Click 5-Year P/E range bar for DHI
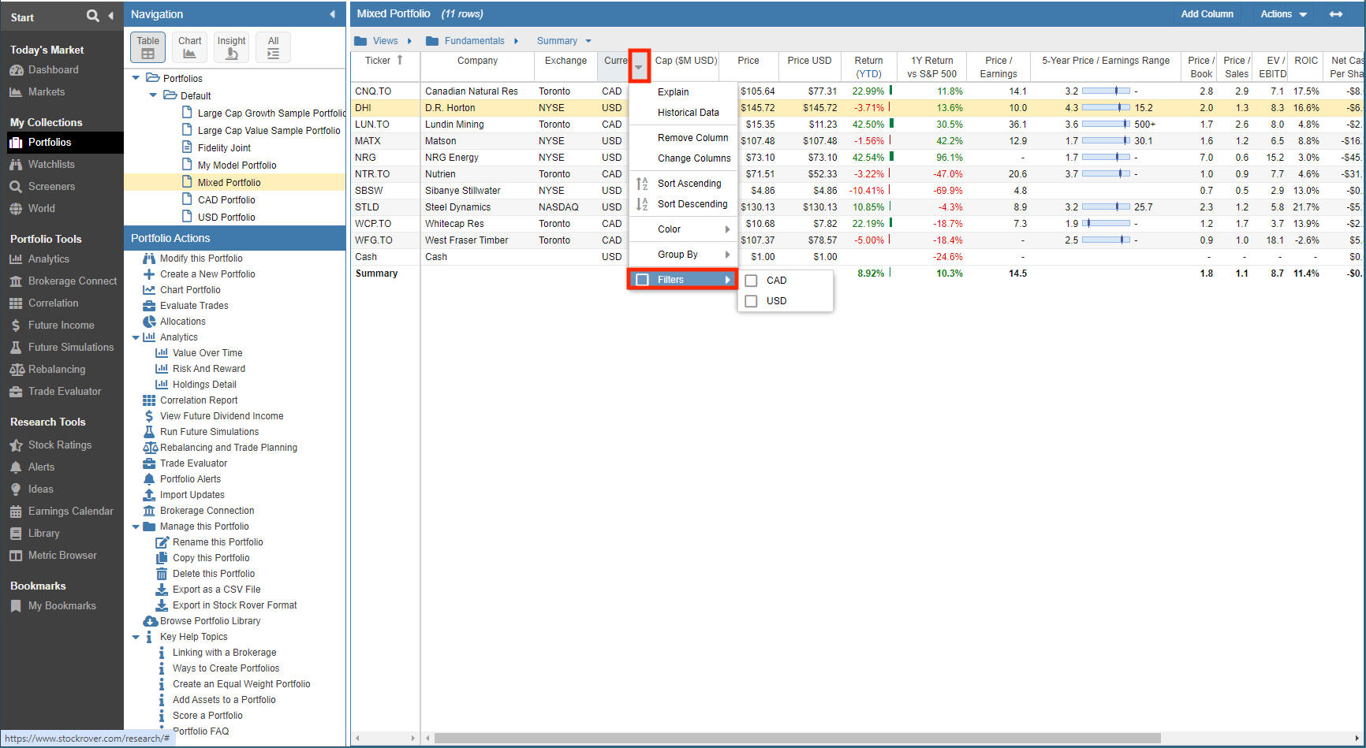The width and height of the screenshot is (1366, 748). click(1106, 108)
